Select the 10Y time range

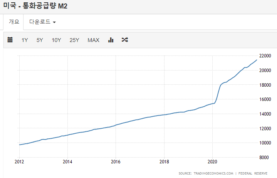[x=56, y=40]
